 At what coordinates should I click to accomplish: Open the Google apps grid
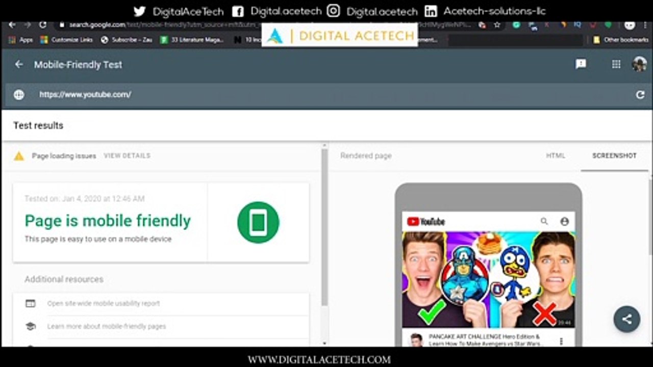(x=616, y=64)
